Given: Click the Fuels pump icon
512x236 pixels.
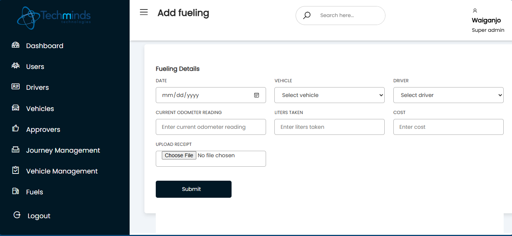Looking at the screenshot, I should pos(16,191).
